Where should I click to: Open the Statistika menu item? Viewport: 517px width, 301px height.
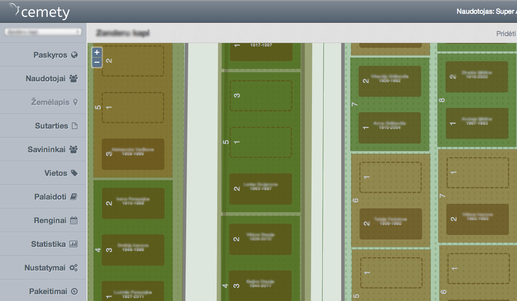(48, 244)
